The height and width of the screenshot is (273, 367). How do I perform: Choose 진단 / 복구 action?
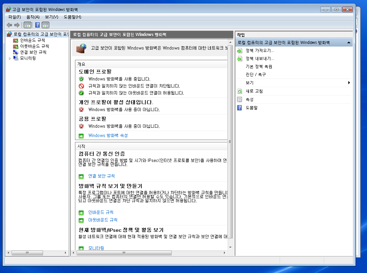point(256,74)
